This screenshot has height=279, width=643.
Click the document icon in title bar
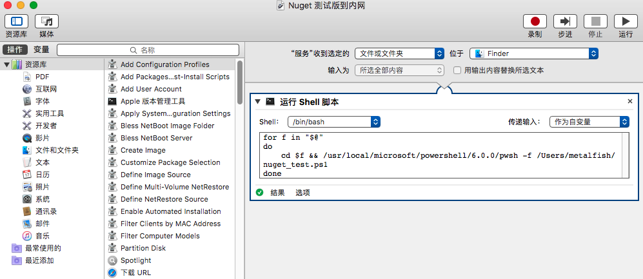pyautogui.click(x=281, y=5)
